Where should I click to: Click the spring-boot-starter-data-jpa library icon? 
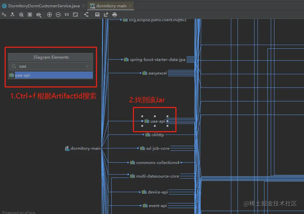pos(126,60)
